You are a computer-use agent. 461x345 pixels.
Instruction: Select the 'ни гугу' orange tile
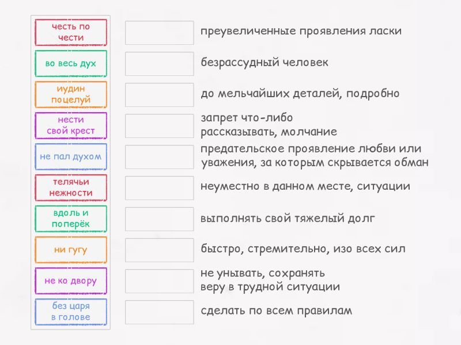pos(71,250)
